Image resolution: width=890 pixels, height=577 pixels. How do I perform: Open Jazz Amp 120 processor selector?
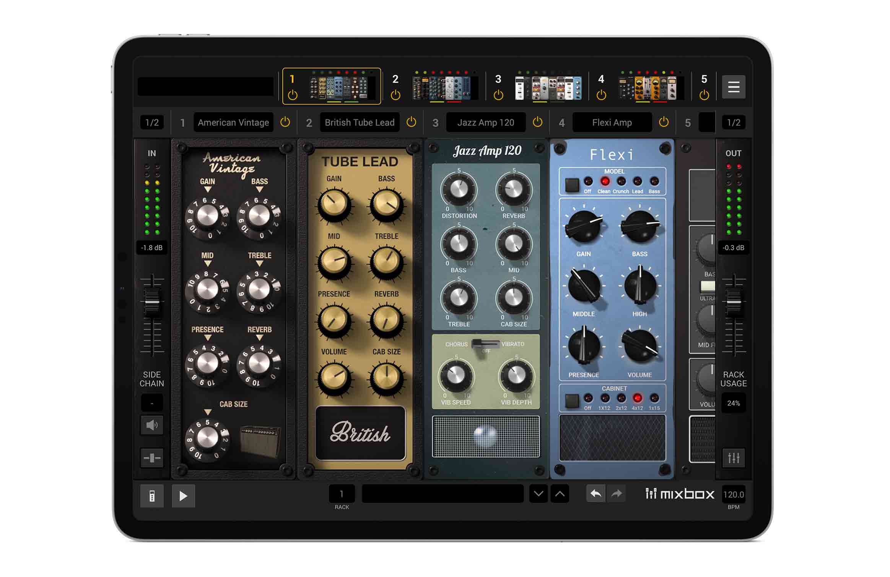tap(486, 122)
